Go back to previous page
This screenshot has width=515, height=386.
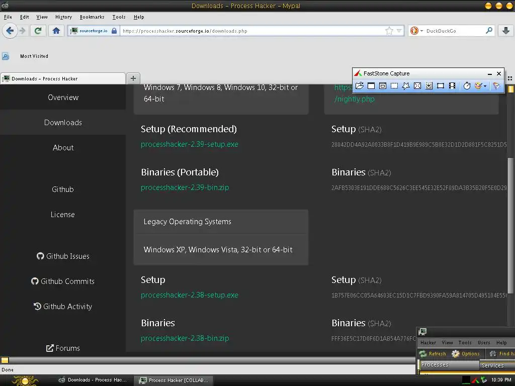click(10, 31)
